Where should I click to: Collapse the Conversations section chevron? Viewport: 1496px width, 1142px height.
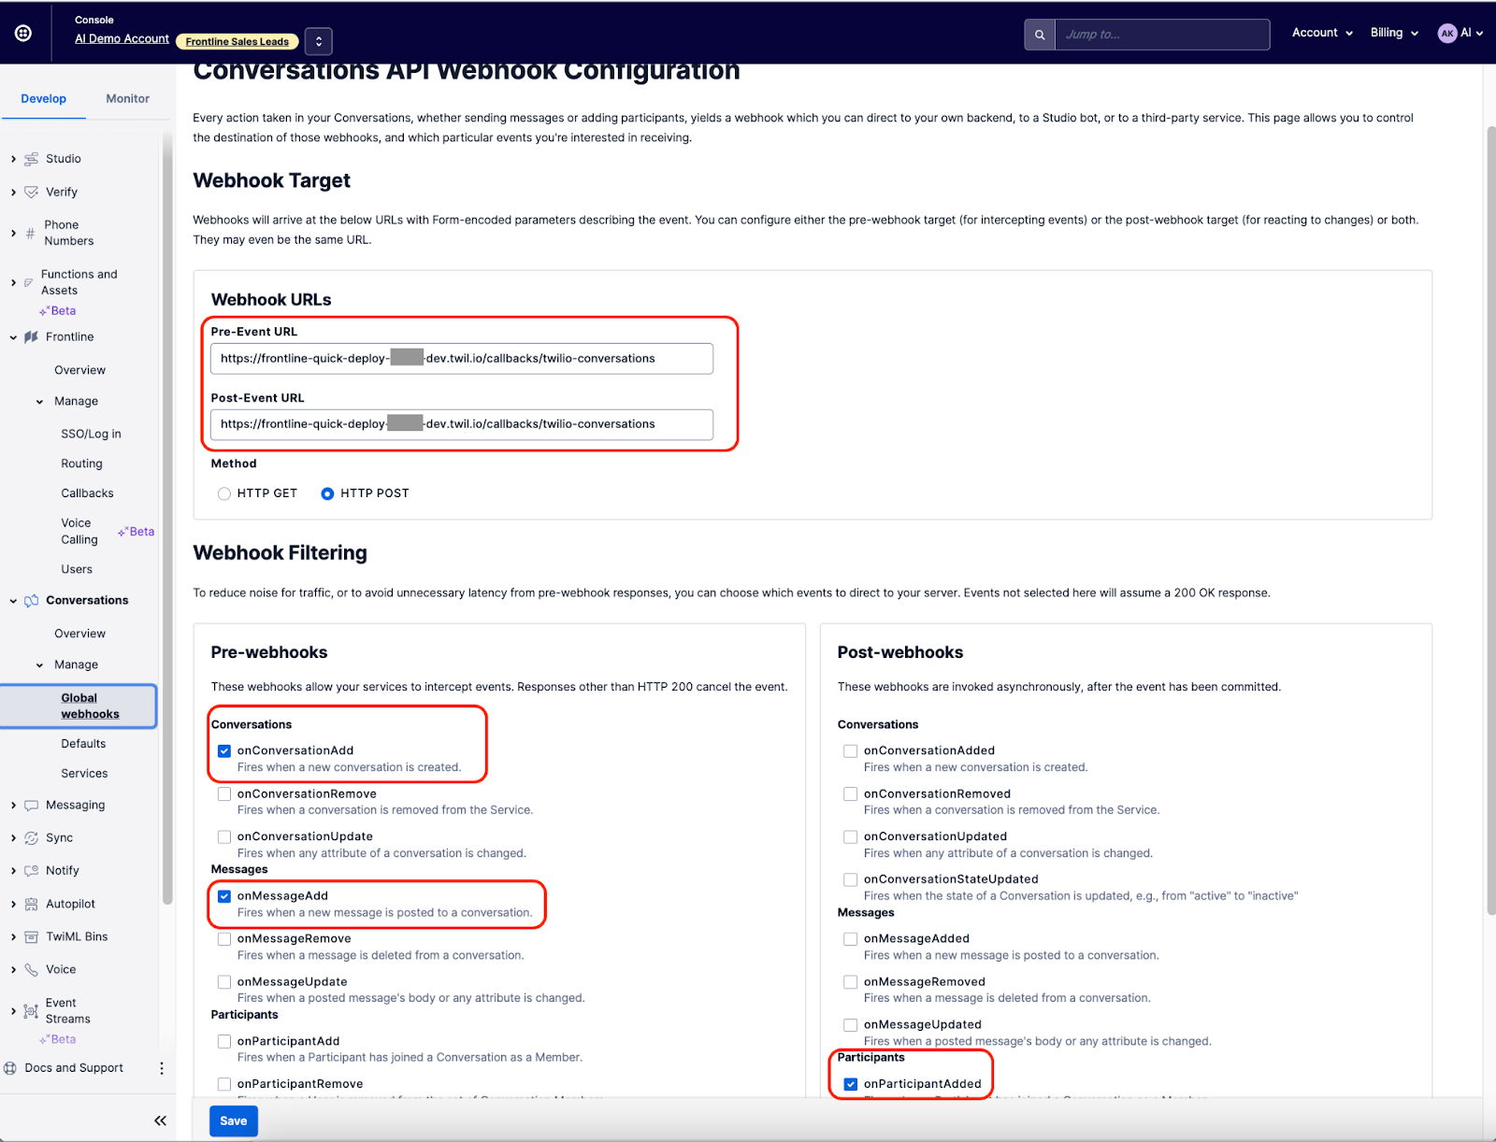(13, 601)
